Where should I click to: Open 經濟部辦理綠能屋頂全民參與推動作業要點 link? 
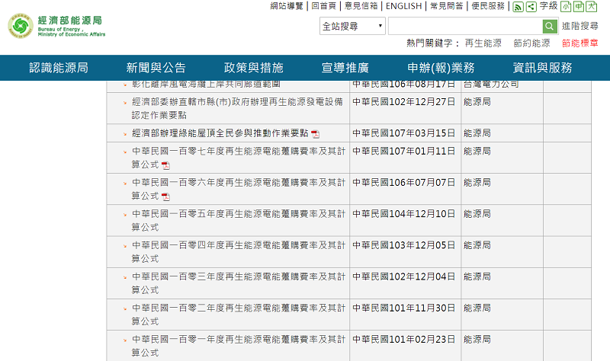tap(220, 133)
